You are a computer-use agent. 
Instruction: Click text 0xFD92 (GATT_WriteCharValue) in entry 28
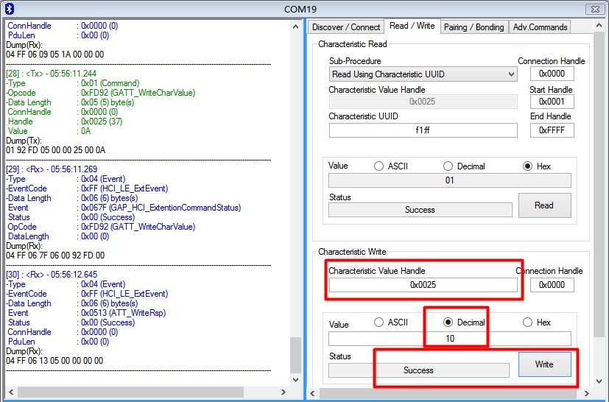(138, 93)
